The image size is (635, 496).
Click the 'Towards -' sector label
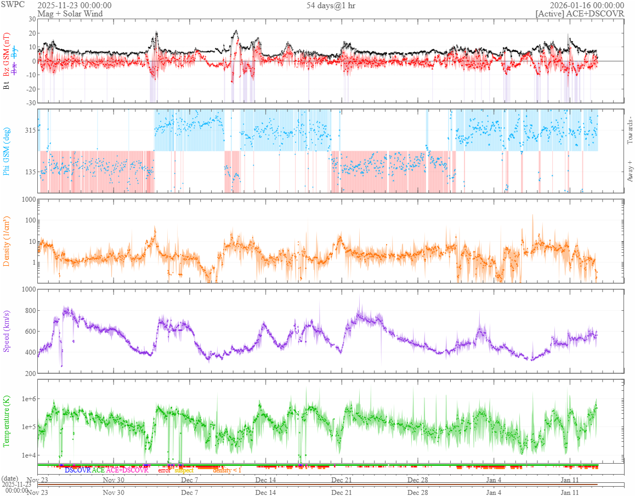click(x=630, y=132)
